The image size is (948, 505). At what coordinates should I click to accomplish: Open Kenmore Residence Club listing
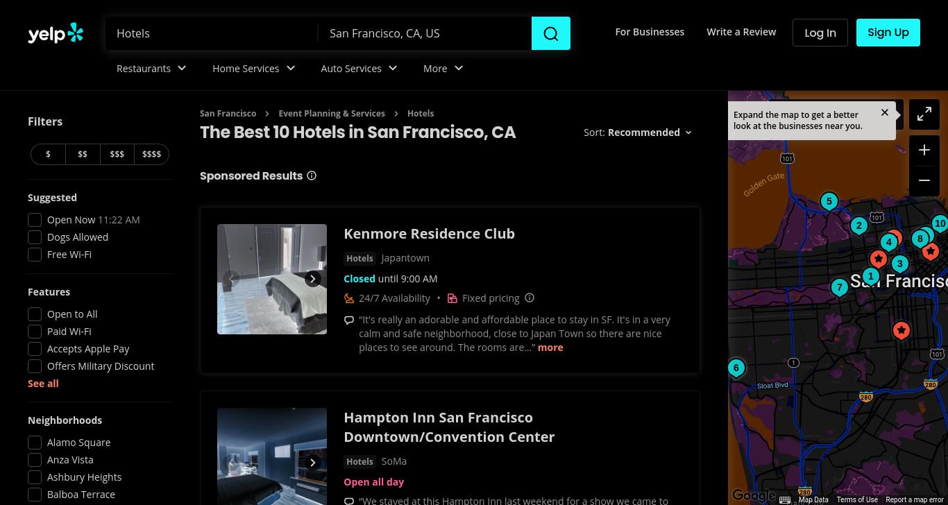click(430, 234)
